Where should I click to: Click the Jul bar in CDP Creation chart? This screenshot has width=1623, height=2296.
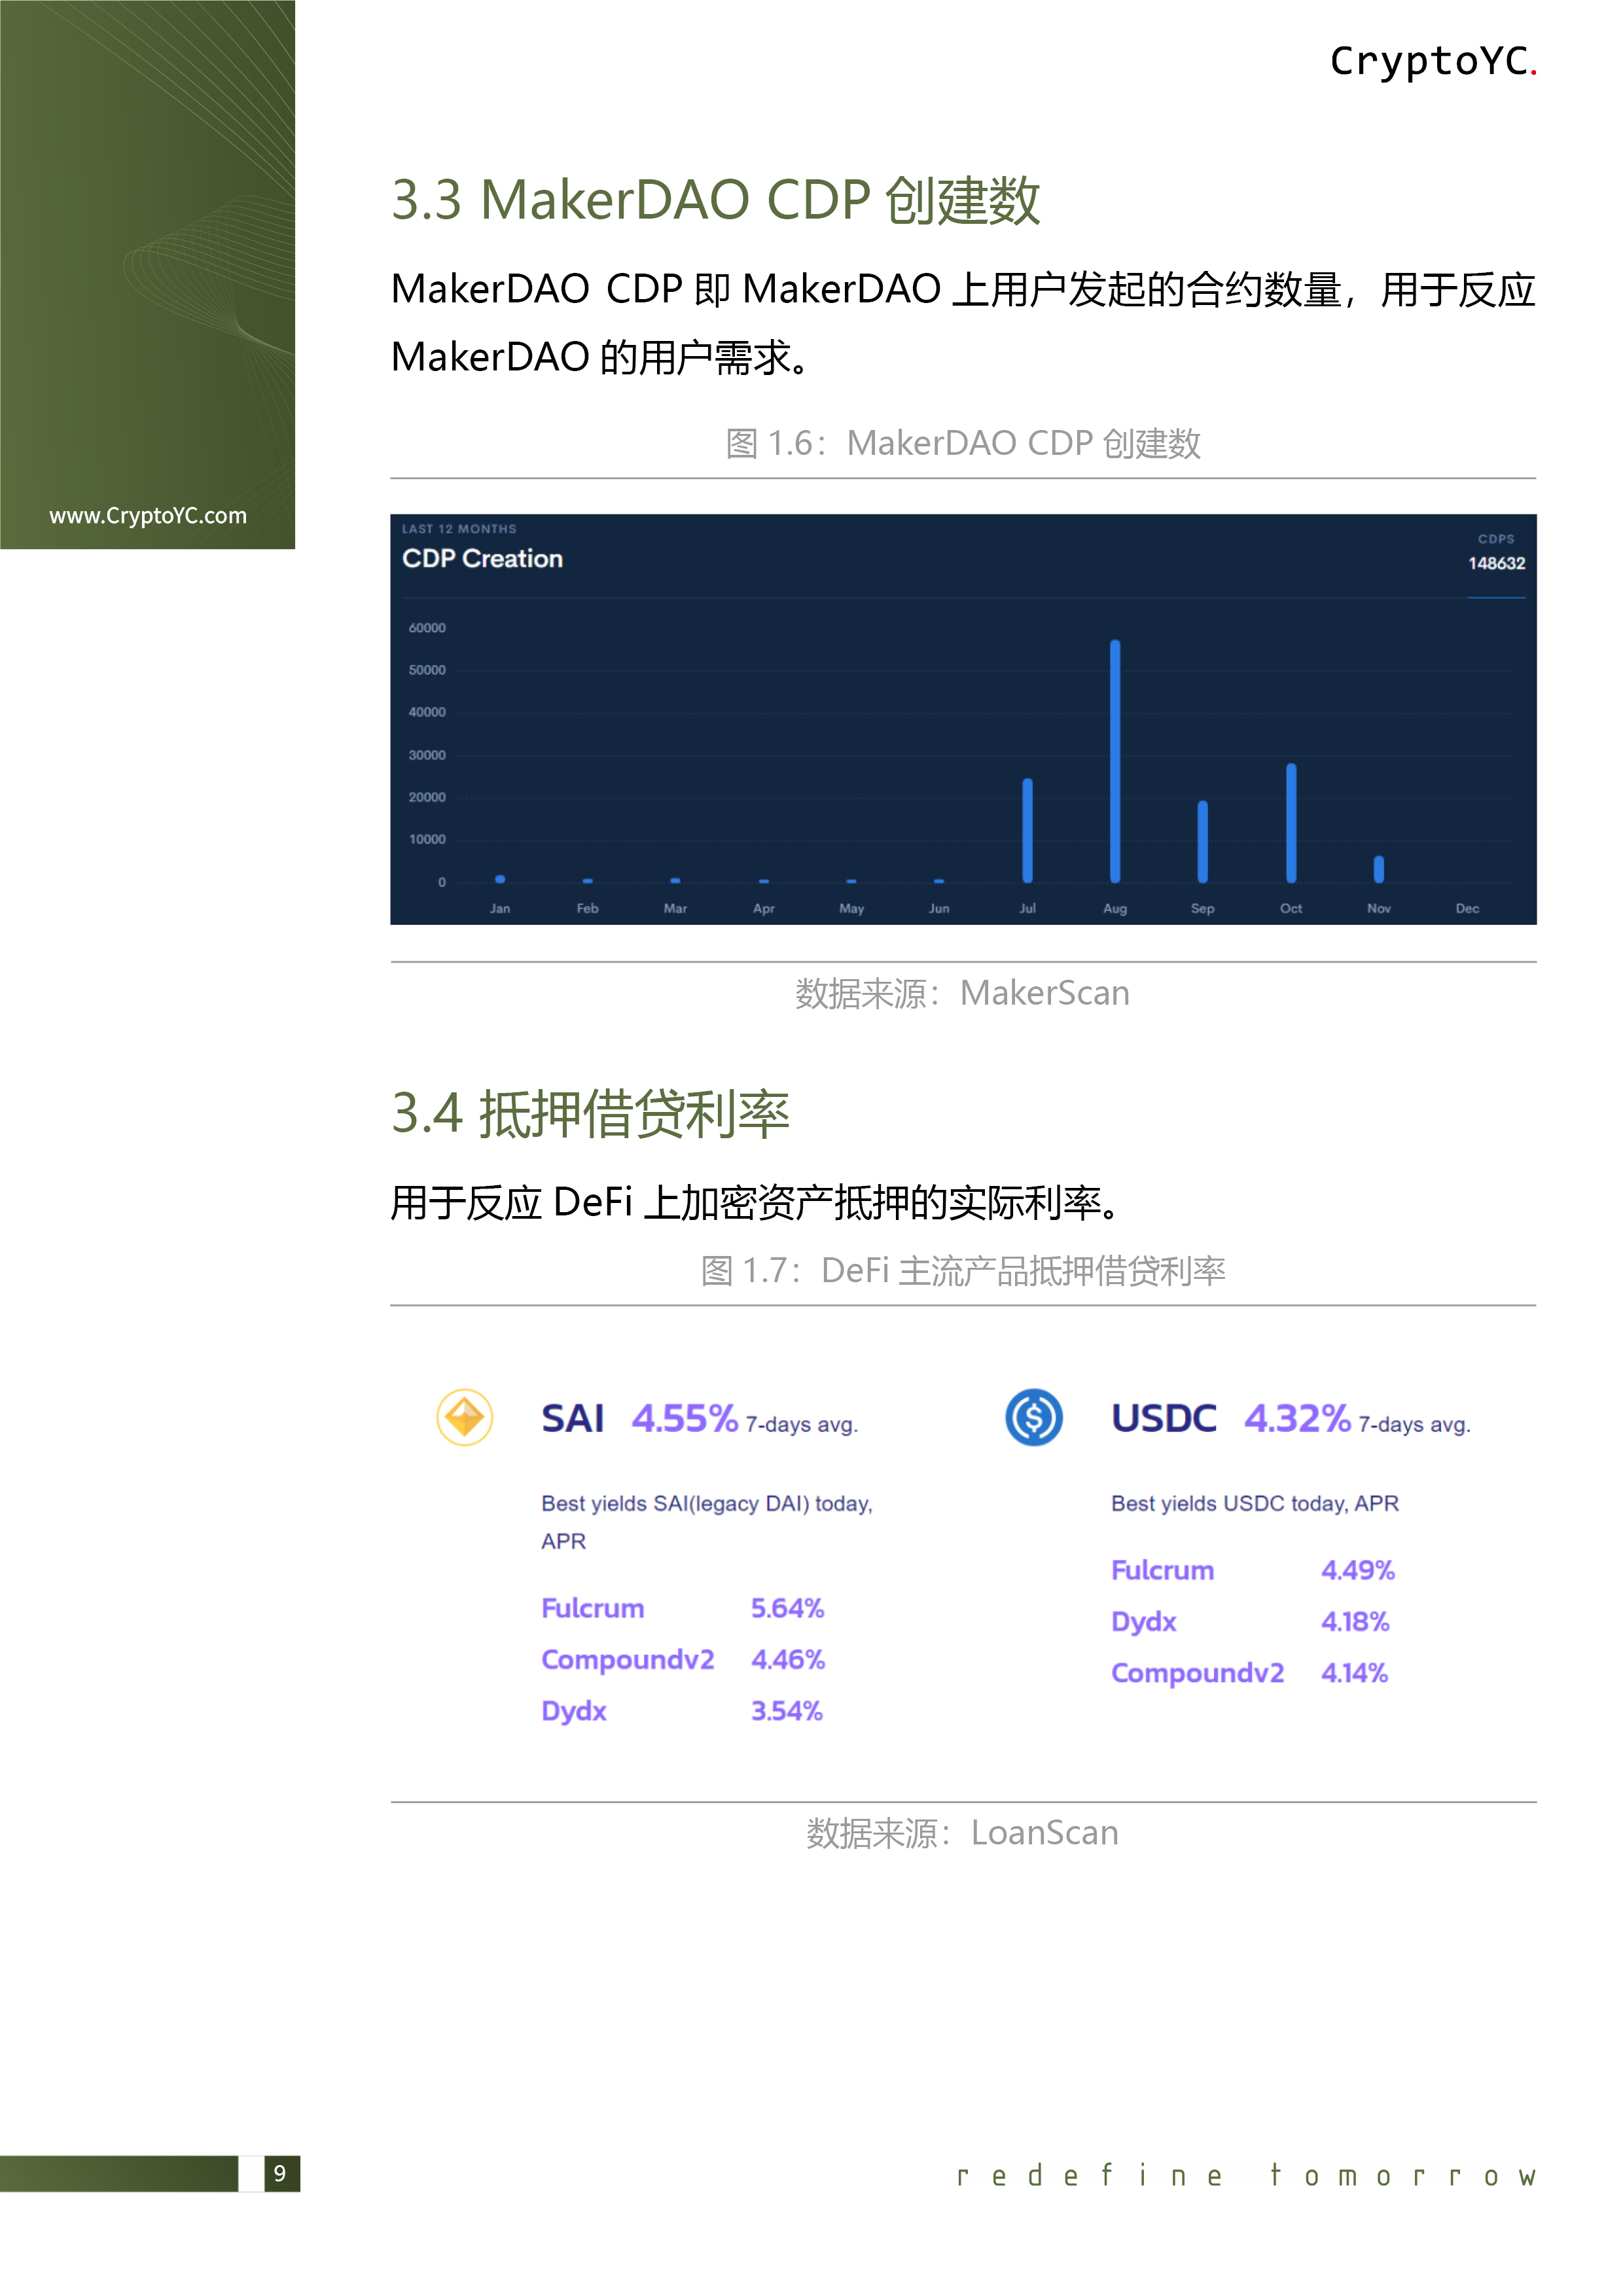(1027, 830)
